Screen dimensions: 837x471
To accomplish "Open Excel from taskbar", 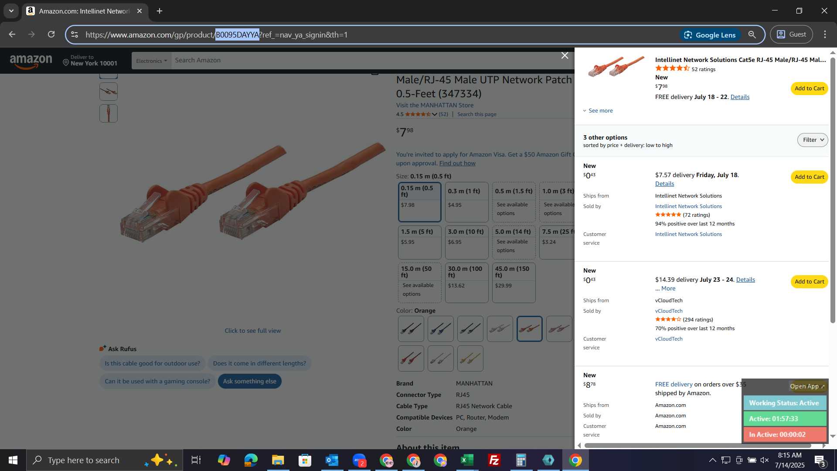I will click(467, 460).
